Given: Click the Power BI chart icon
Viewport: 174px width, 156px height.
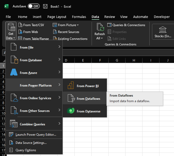Looking at the screenshot, I should point(71,85).
